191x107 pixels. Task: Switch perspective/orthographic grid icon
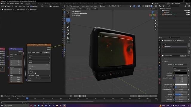(155, 29)
